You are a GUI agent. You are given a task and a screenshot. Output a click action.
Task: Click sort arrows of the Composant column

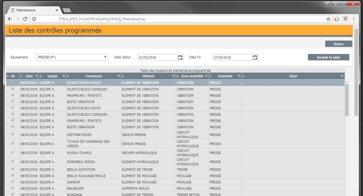tap(68, 76)
